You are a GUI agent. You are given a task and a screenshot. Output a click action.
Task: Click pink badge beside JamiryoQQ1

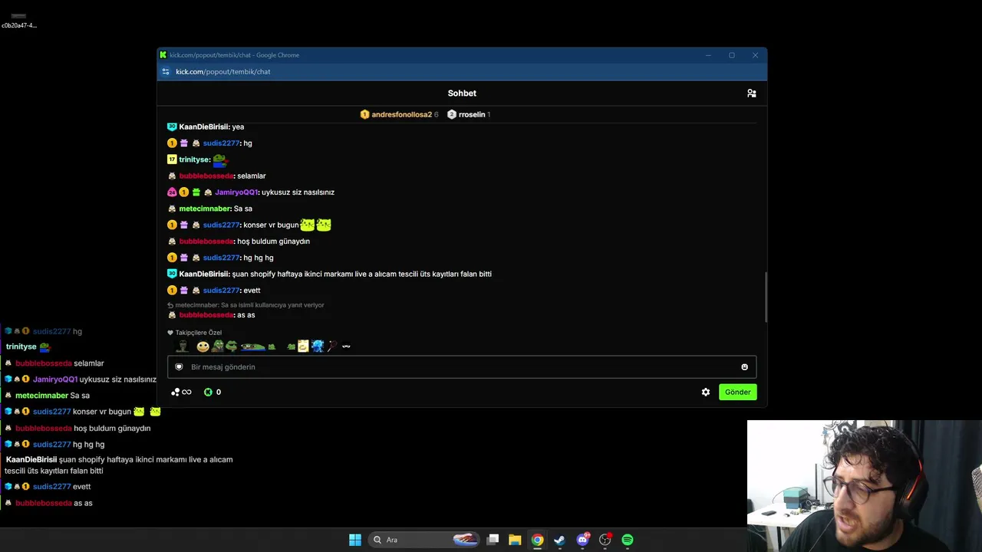point(172,192)
